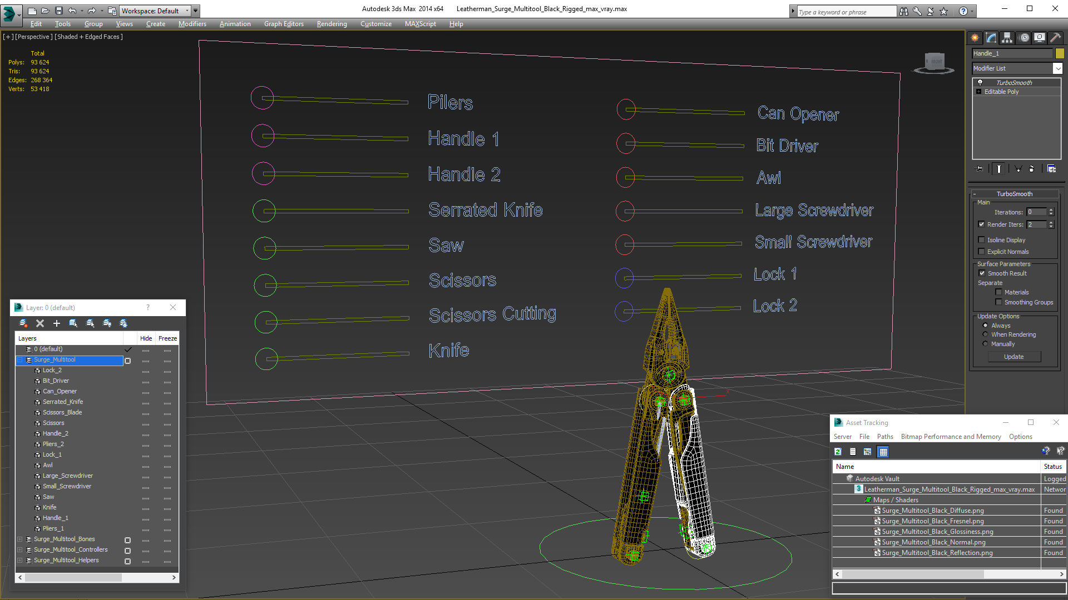Expand the Surge_Multitool_Controllers layer
1068x600 pixels.
[x=20, y=550]
